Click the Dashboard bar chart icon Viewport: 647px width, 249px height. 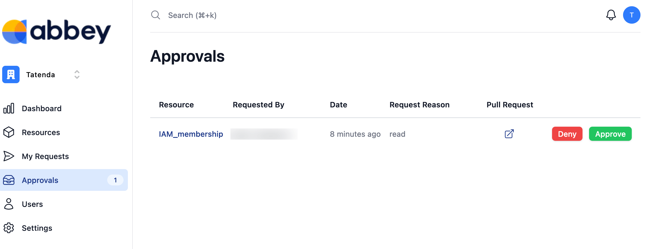click(9, 108)
